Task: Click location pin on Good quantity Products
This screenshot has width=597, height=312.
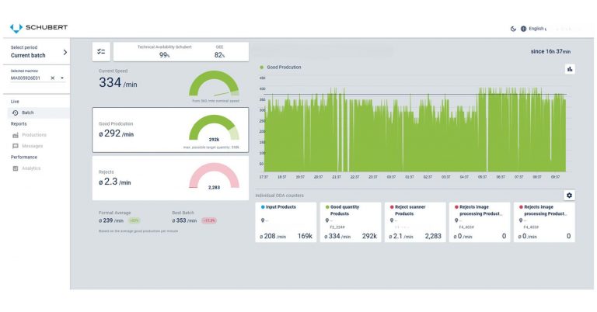Action: pyautogui.click(x=327, y=220)
